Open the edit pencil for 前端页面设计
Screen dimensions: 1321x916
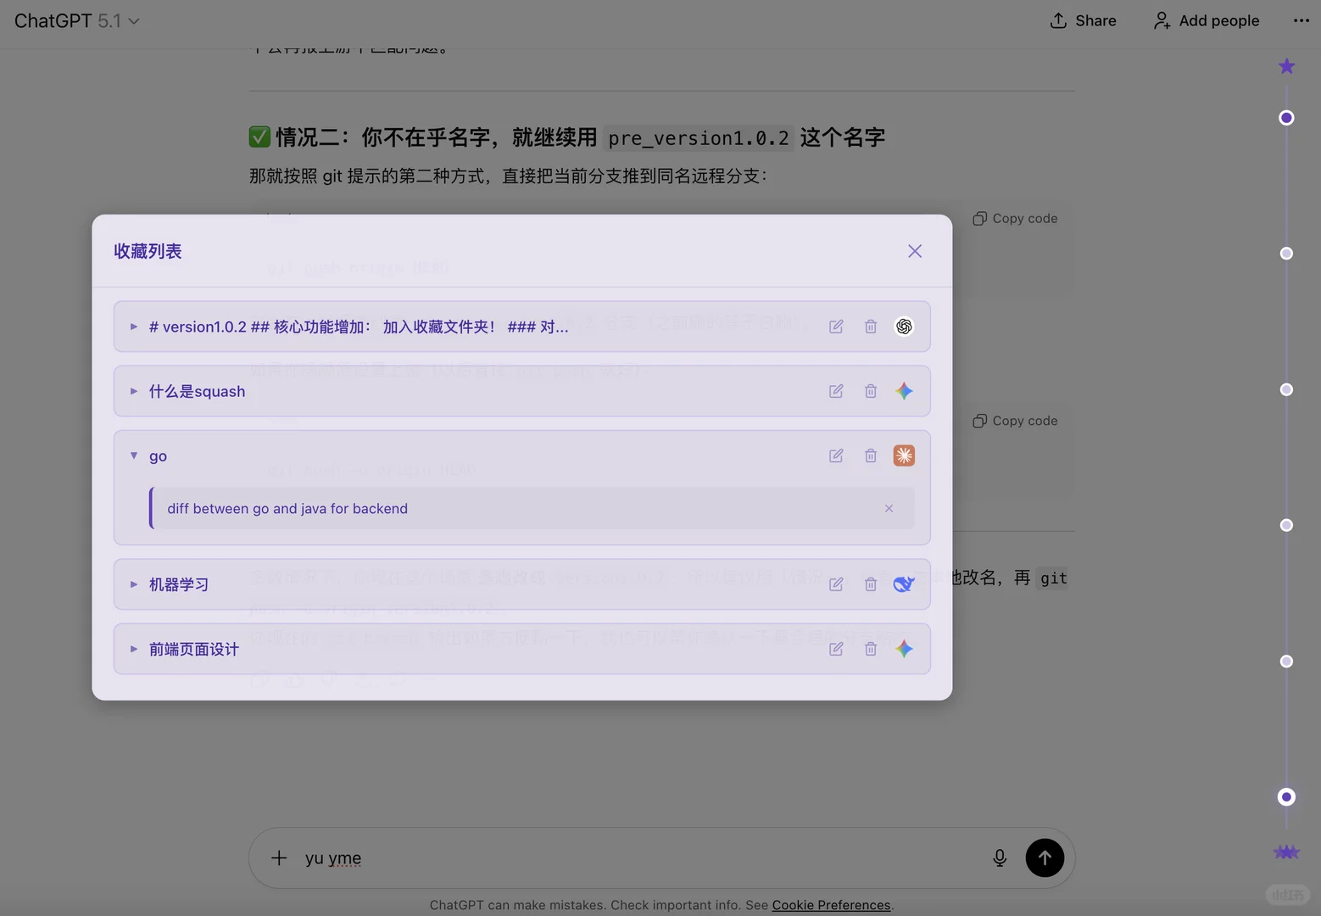(836, 649)
